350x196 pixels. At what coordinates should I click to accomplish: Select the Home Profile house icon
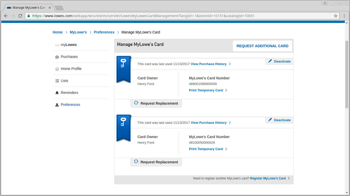pyautogui.click(x=57, y=69)
